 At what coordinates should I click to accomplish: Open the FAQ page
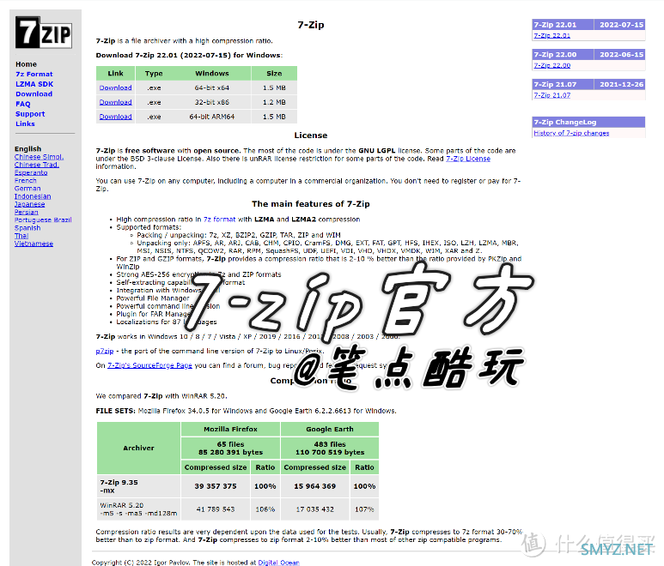click(x=23, y=104)
